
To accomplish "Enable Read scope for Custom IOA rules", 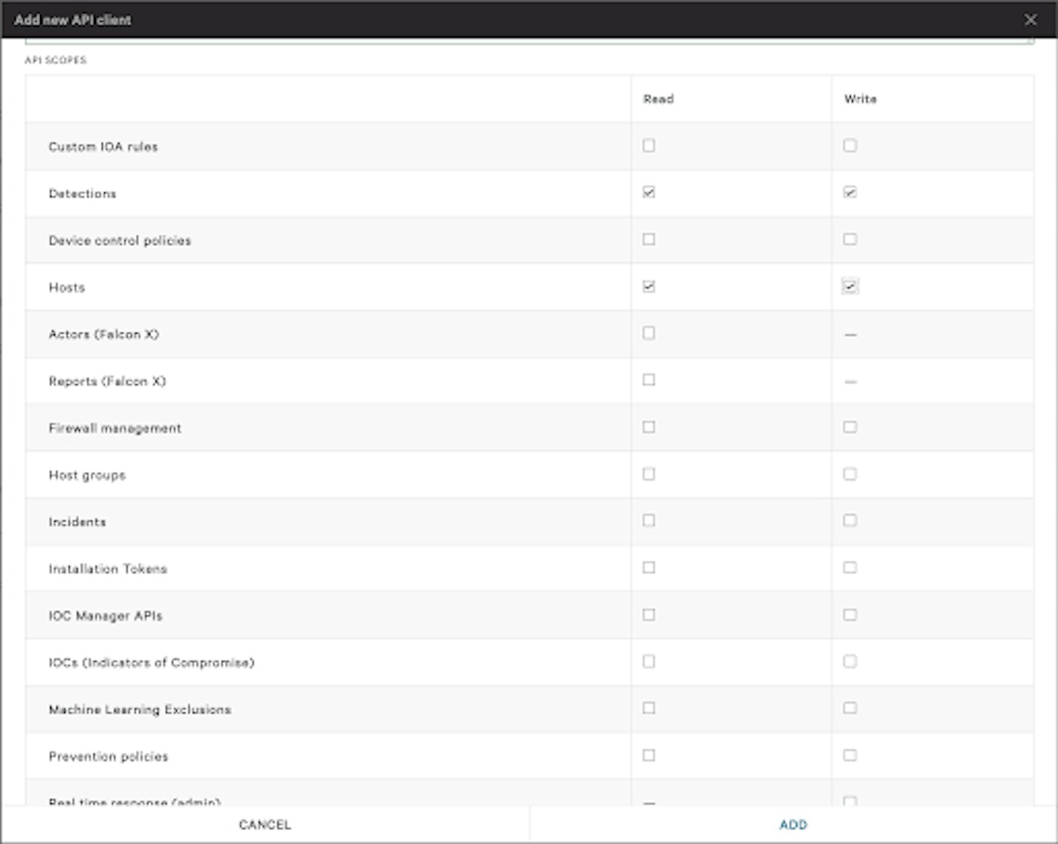I will click(648, 146).
